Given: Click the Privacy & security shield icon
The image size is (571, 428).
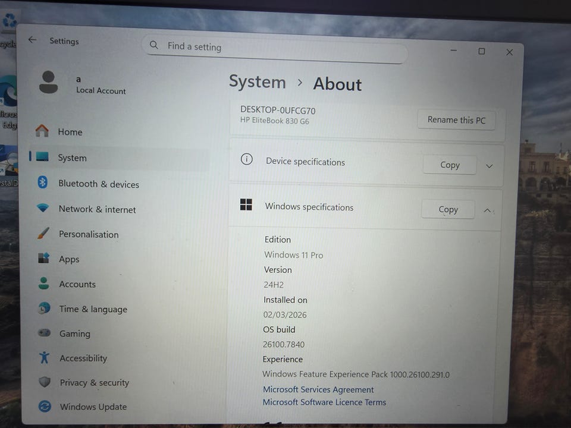Looking at the screenshot, I should 45,382.
